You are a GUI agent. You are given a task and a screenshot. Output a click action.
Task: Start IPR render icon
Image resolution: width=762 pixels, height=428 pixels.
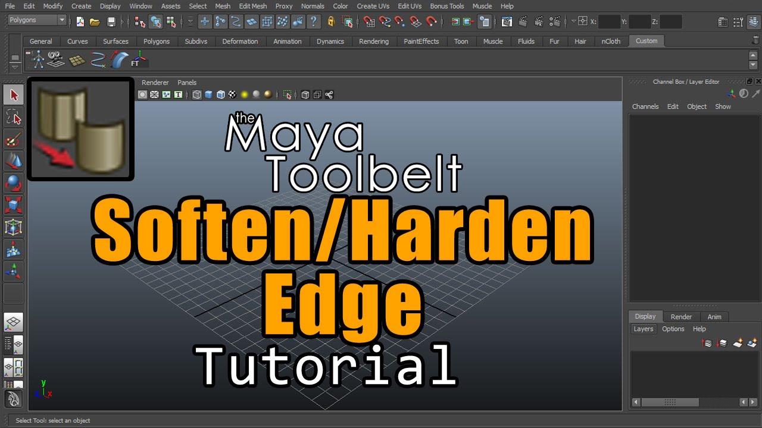538,22
